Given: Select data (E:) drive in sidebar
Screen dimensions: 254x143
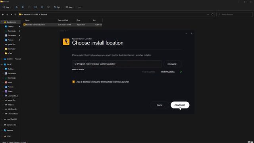Looking at the screenshot, I should (x=10, y=105).
